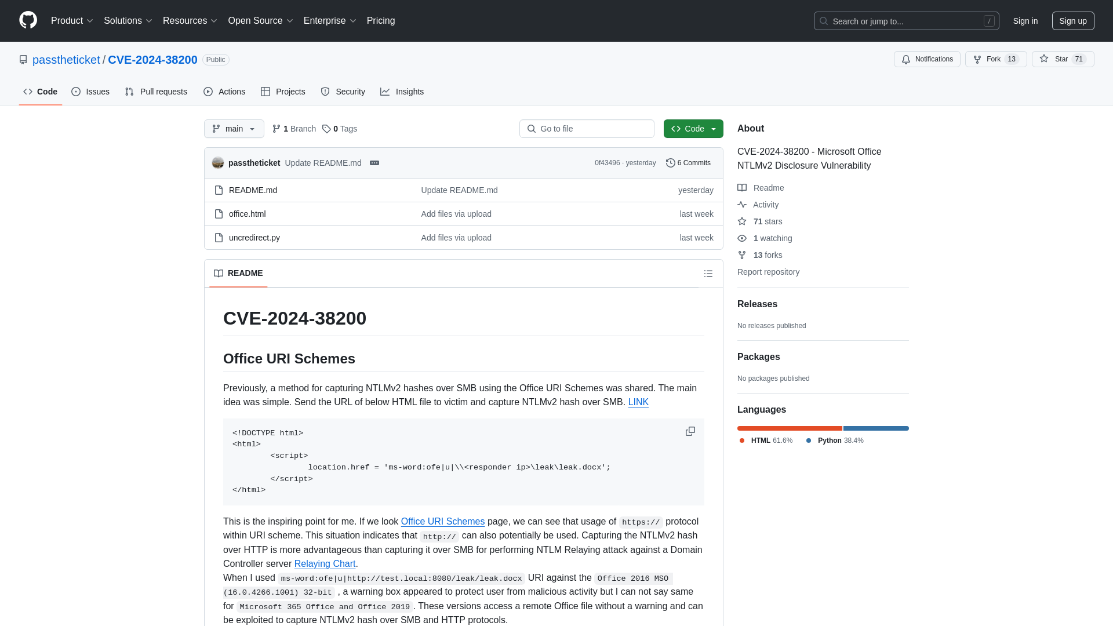Open Update README.md commit message in header
This screenshot has width=1113, height=626.
click(x=323, y=163)
